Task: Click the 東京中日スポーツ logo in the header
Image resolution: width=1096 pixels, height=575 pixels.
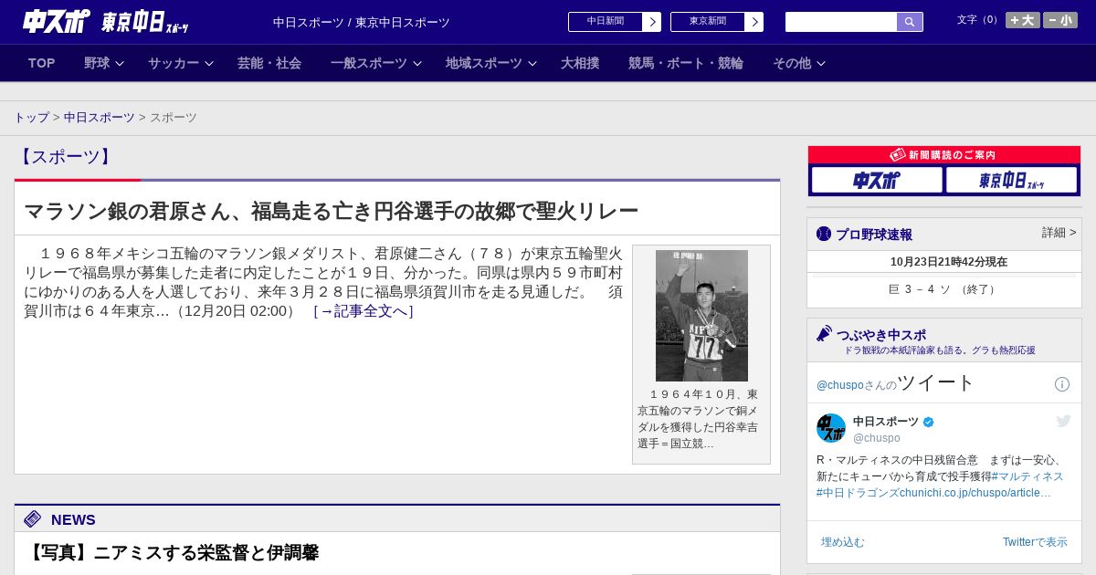Action: pos(144,23)
